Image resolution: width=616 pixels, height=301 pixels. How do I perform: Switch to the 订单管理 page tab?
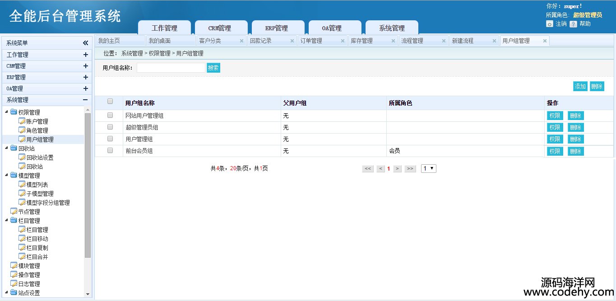(323, 41)
